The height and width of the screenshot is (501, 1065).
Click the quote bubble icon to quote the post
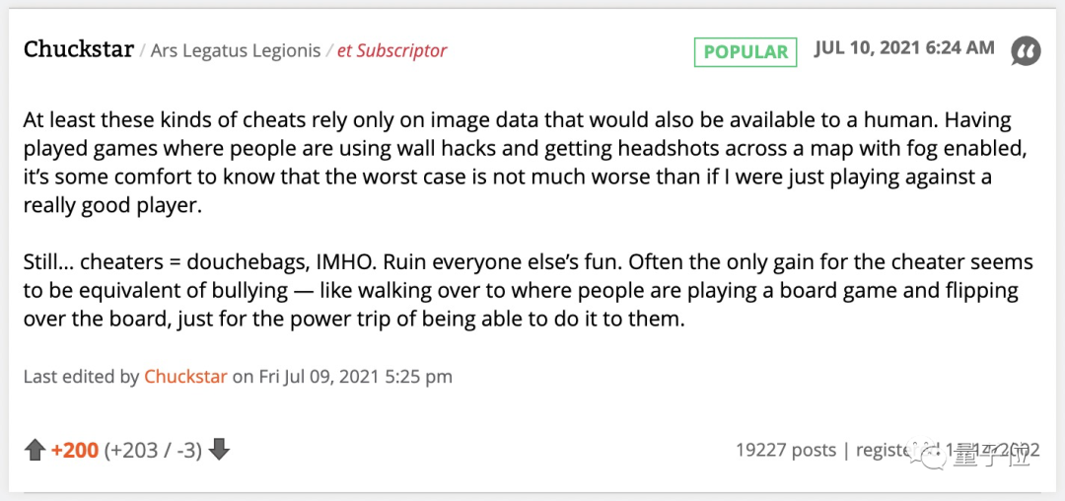[1026, 51]
